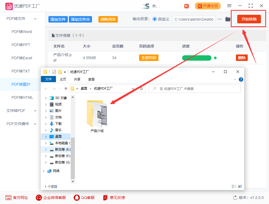
Task: Go up one folder level in Explorer
Action: [66, 89]
